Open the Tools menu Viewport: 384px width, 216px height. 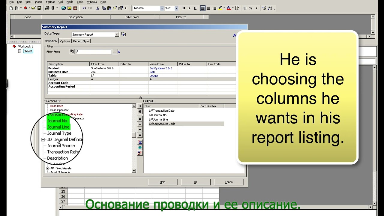[x=80, y=2]
